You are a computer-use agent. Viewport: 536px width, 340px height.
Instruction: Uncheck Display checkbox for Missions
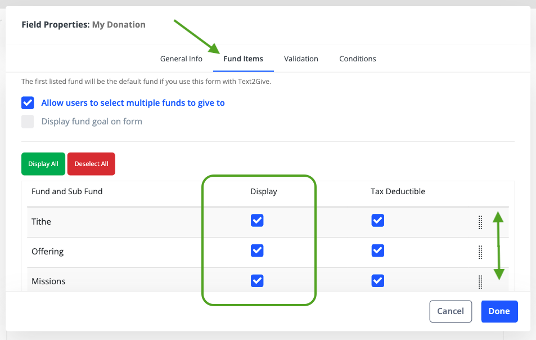257,280
